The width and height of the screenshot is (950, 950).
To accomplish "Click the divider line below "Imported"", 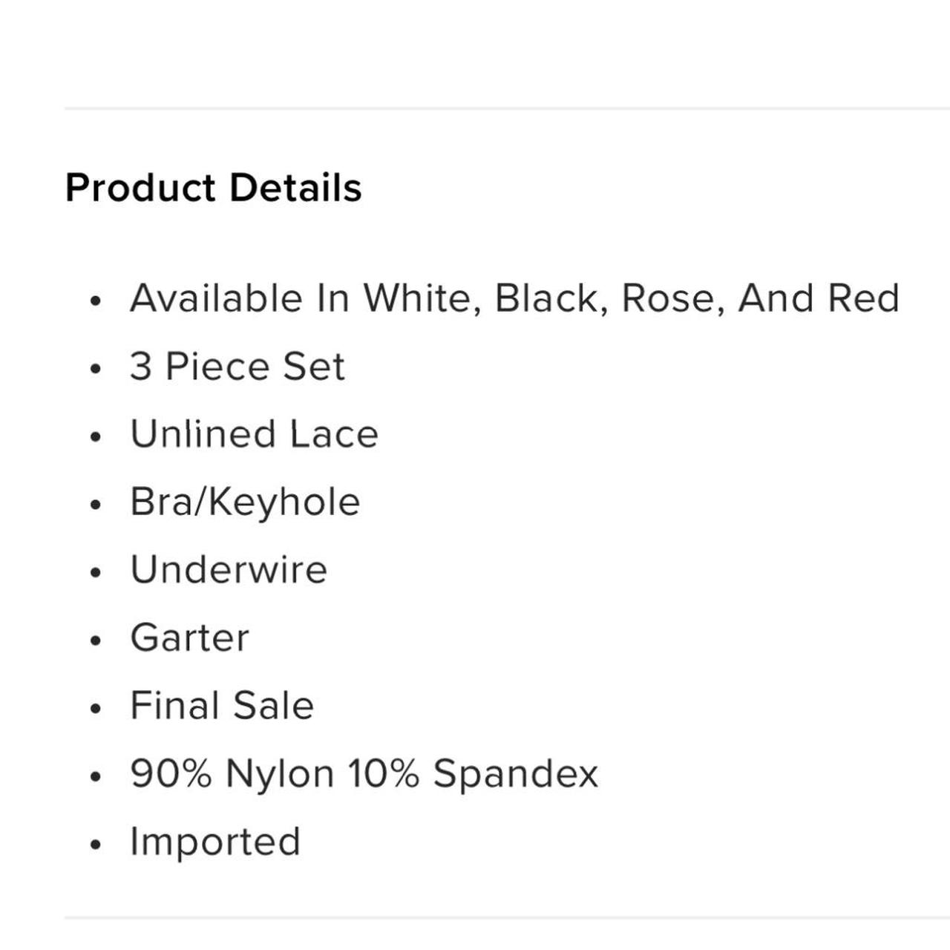I will [506, 918].
